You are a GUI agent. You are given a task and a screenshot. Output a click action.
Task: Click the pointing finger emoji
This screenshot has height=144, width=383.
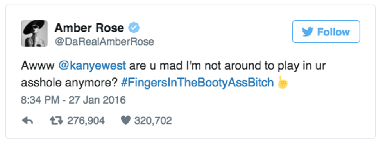283,83
